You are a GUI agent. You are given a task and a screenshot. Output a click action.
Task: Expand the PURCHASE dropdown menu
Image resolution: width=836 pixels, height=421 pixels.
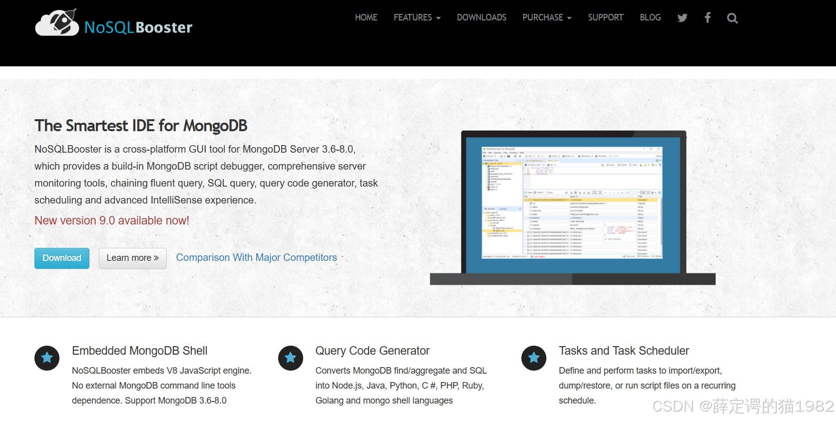click(547, 17)
